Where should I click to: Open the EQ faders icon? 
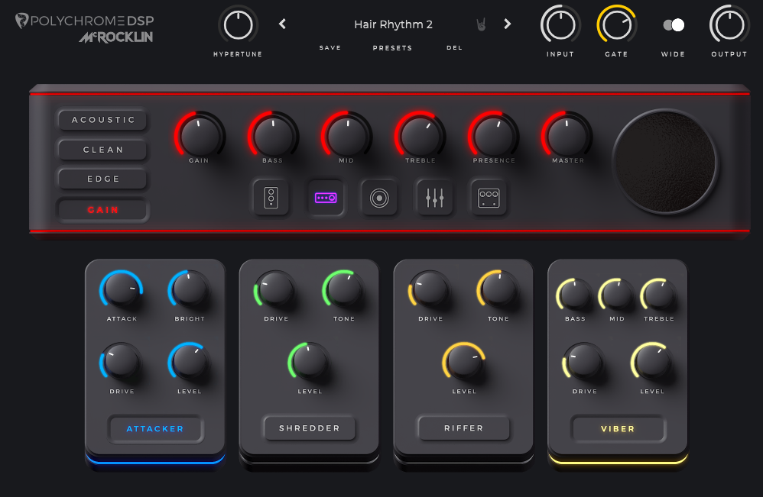(x=434, y=198)
